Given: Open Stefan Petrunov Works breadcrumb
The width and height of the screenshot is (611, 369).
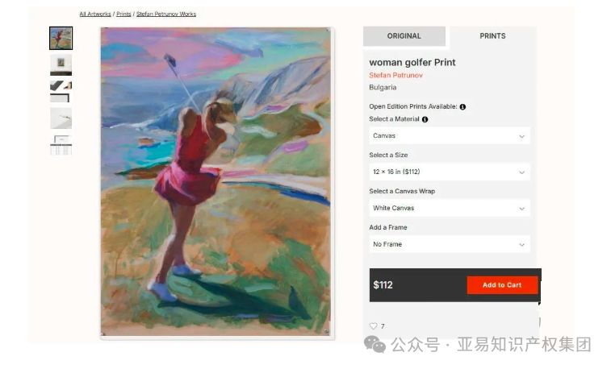Looking at the screenshot, I should [165, 14].
